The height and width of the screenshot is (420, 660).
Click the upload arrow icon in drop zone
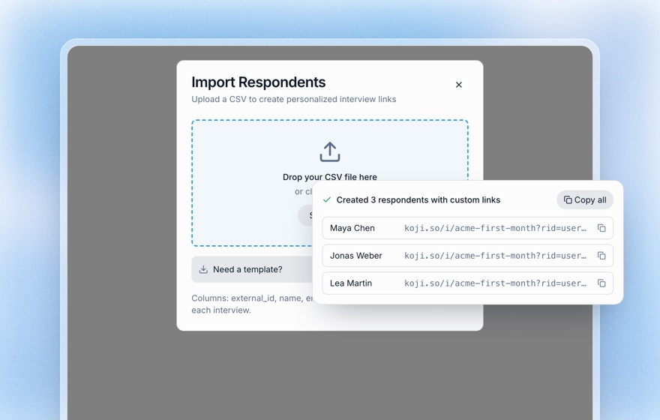pyautogui.click(x=330, y=152)
